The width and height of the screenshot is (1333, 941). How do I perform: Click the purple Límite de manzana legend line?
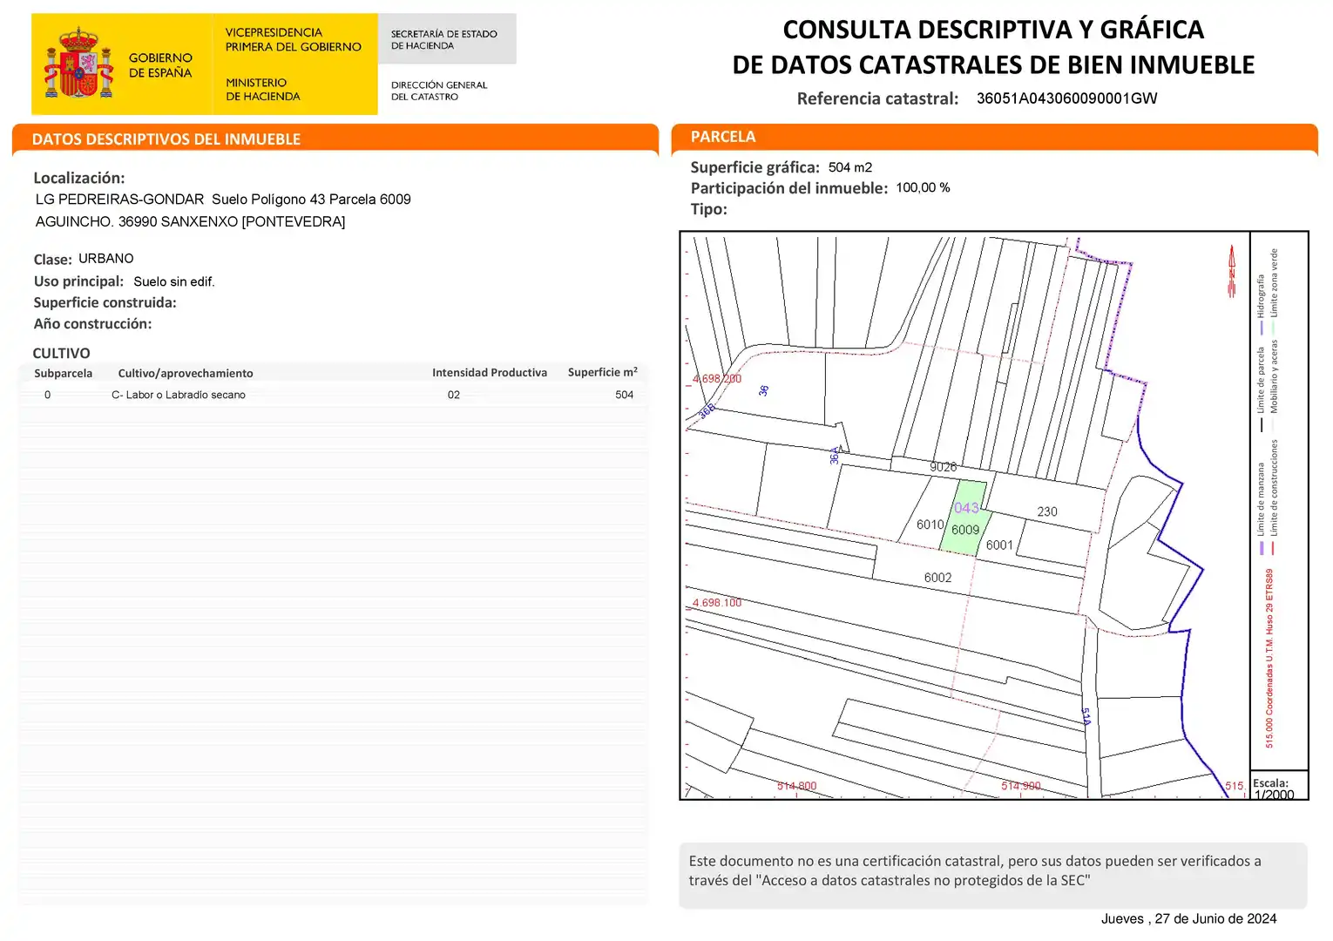1262,548
